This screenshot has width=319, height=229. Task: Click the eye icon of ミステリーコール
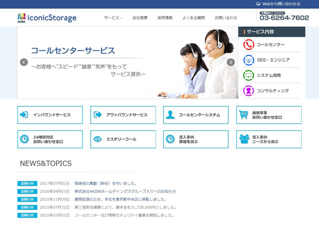point(98,139)
